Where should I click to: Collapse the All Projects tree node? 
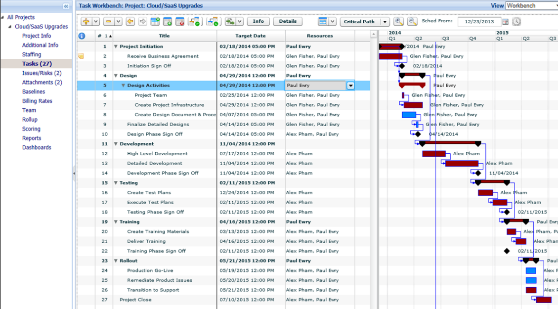pos(2,17)
